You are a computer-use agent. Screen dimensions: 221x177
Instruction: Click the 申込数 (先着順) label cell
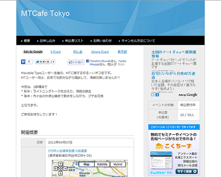click(x=163, y=115)
